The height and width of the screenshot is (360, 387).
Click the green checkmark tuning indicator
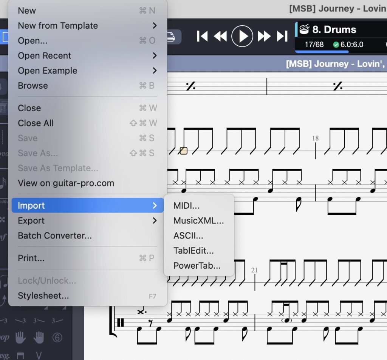click(336, 44)
